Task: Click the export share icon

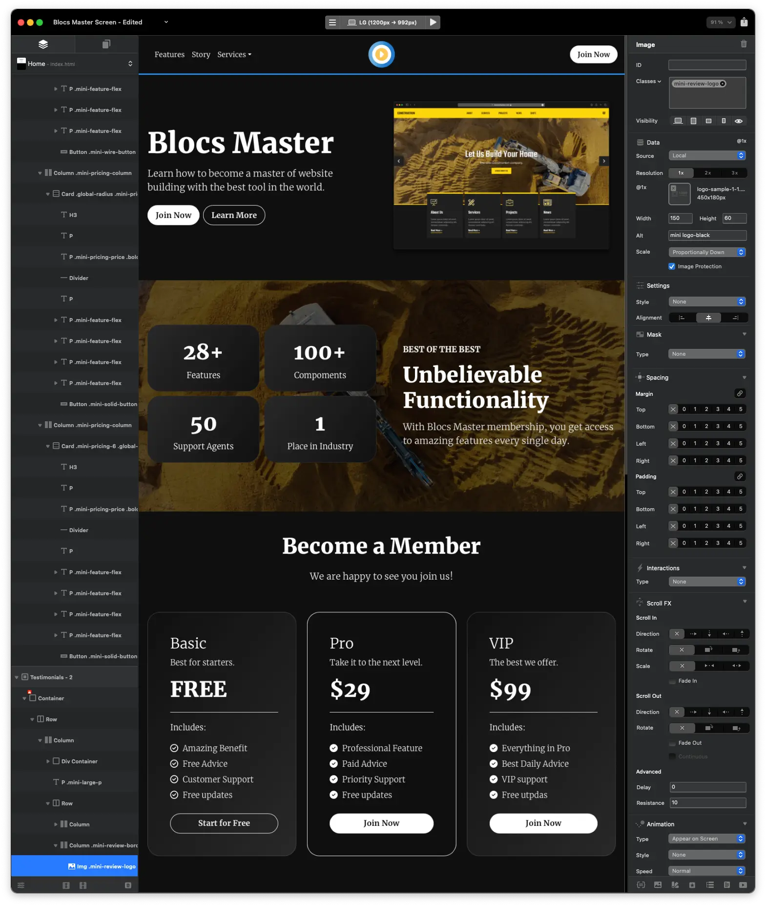Action: 744,22
